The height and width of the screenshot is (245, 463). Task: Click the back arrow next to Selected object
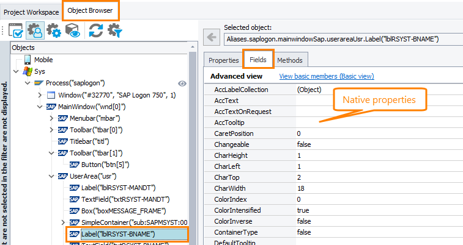[x=212, y=38]
